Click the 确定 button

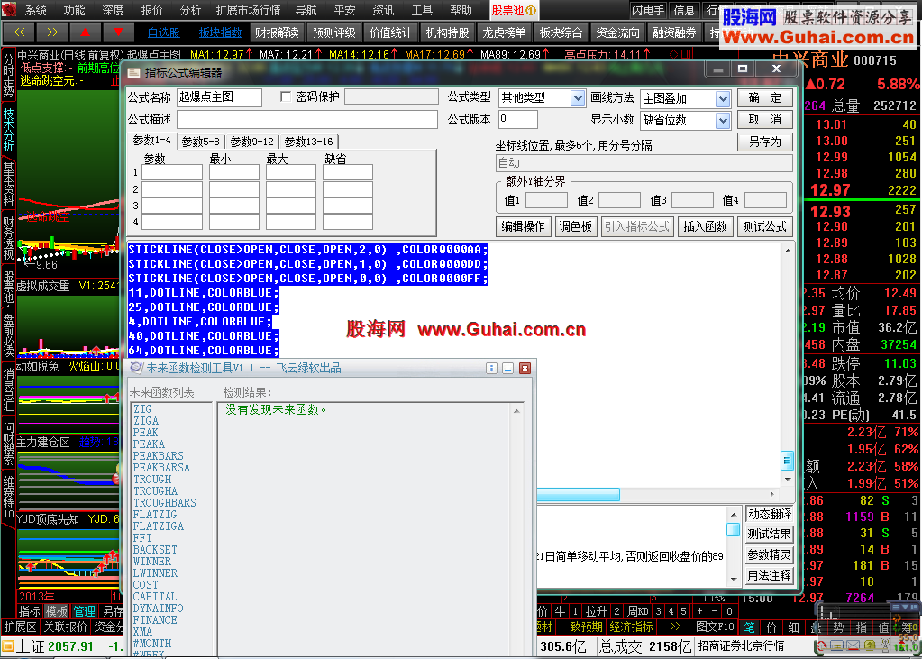tap(765, 98)
